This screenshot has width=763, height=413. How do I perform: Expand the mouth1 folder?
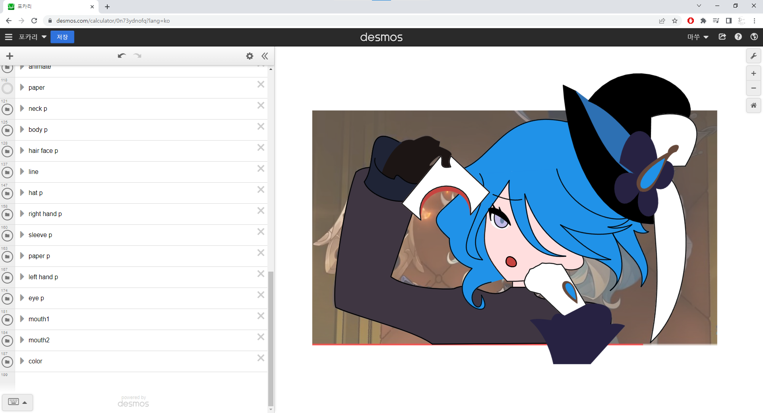[22, 319]
